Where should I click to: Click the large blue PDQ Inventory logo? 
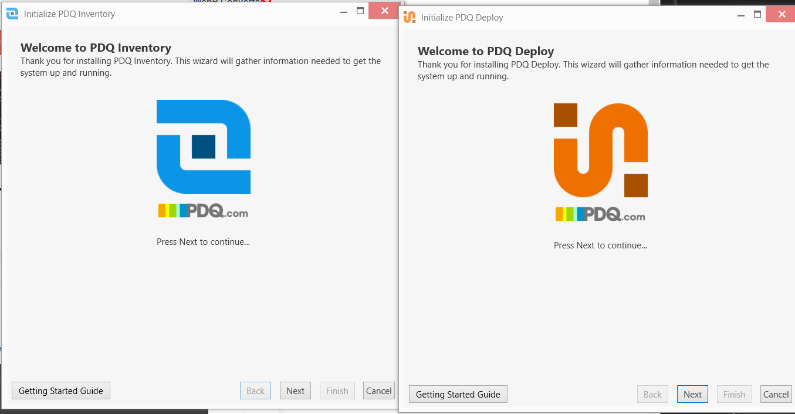(204, 147)
